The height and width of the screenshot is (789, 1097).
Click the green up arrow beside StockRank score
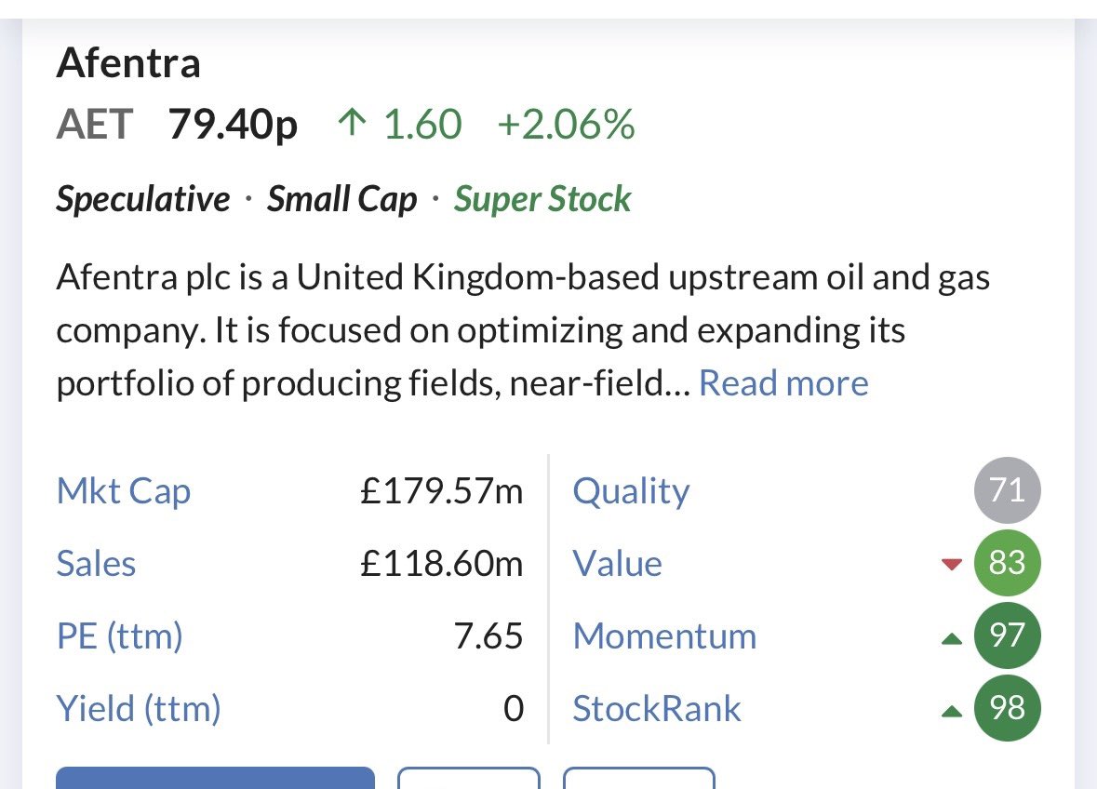[951, 711]
